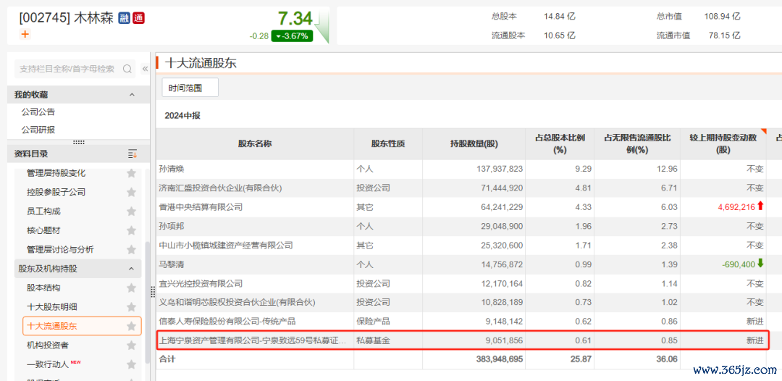The height and width of the screenshot is (381, 782).
Task: Open 一致行动人 page
Action: tap(48, 364)
